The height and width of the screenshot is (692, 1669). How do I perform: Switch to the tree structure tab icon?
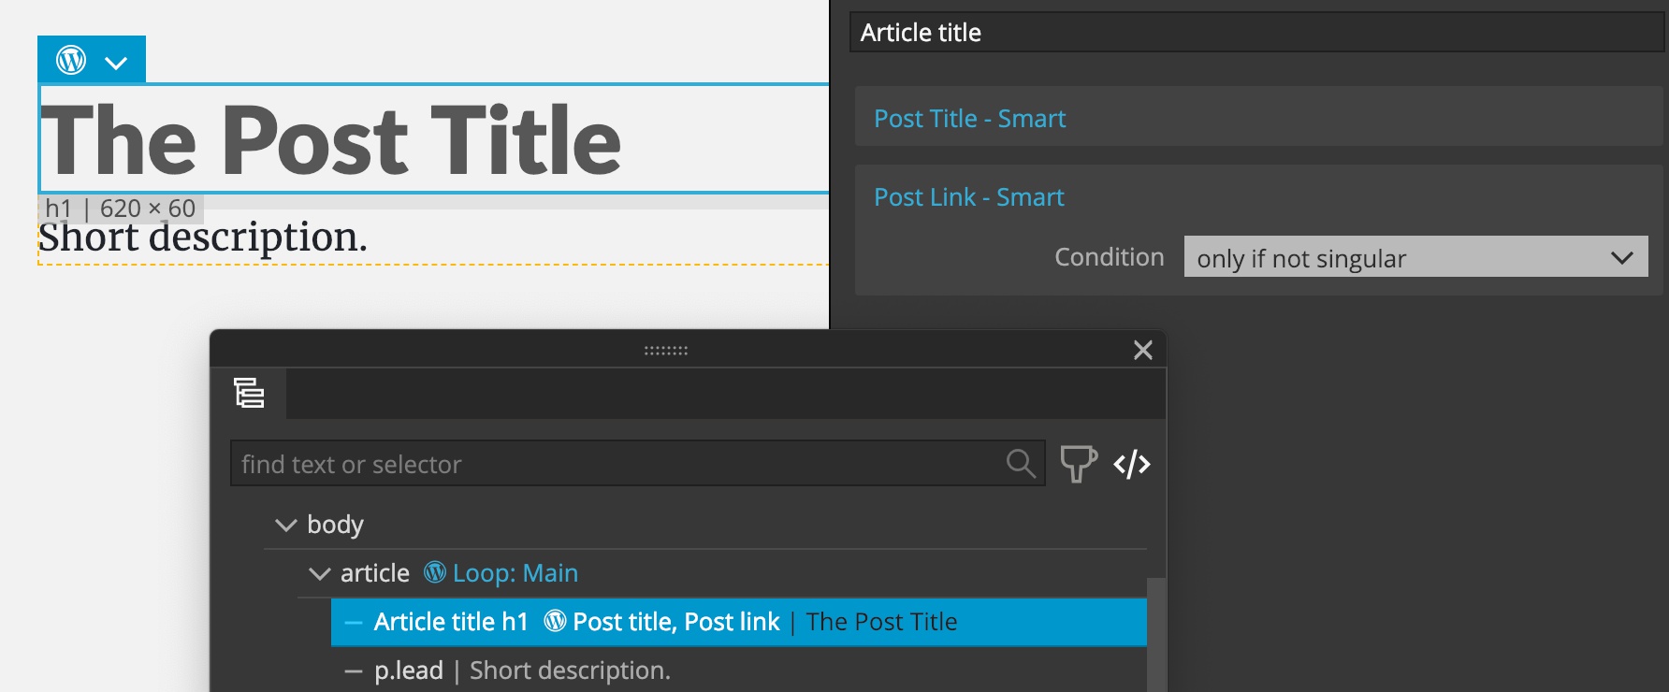(249, 393)
